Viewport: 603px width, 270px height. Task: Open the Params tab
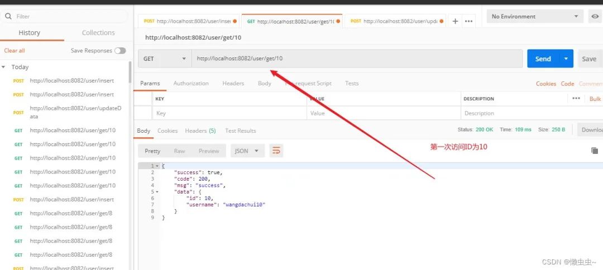150,83
